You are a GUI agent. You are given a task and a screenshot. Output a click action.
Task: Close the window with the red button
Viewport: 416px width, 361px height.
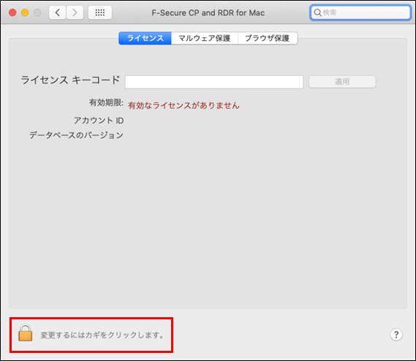[x=12, y=12]
